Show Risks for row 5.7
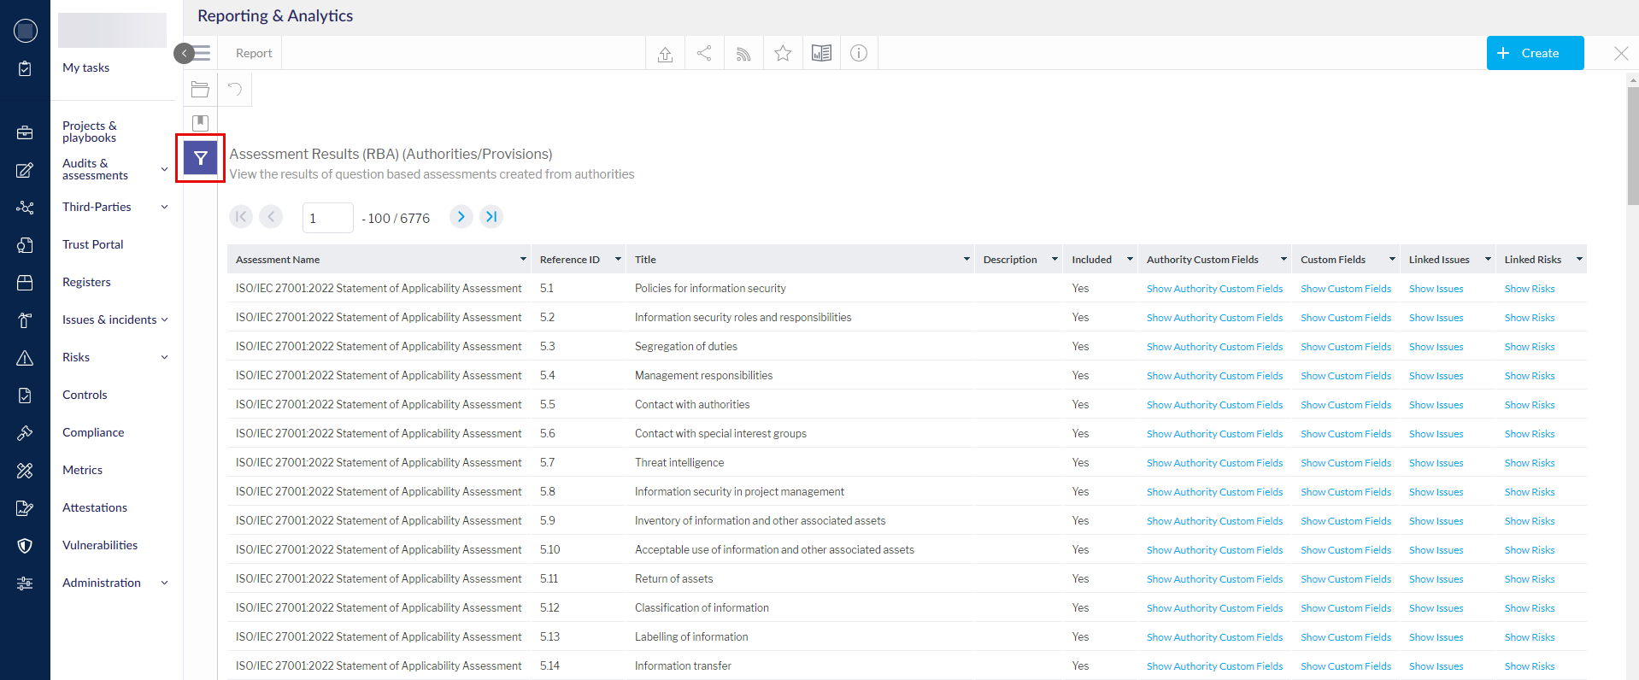This screenshot has height=680, width=1639. coord(1530,463)
